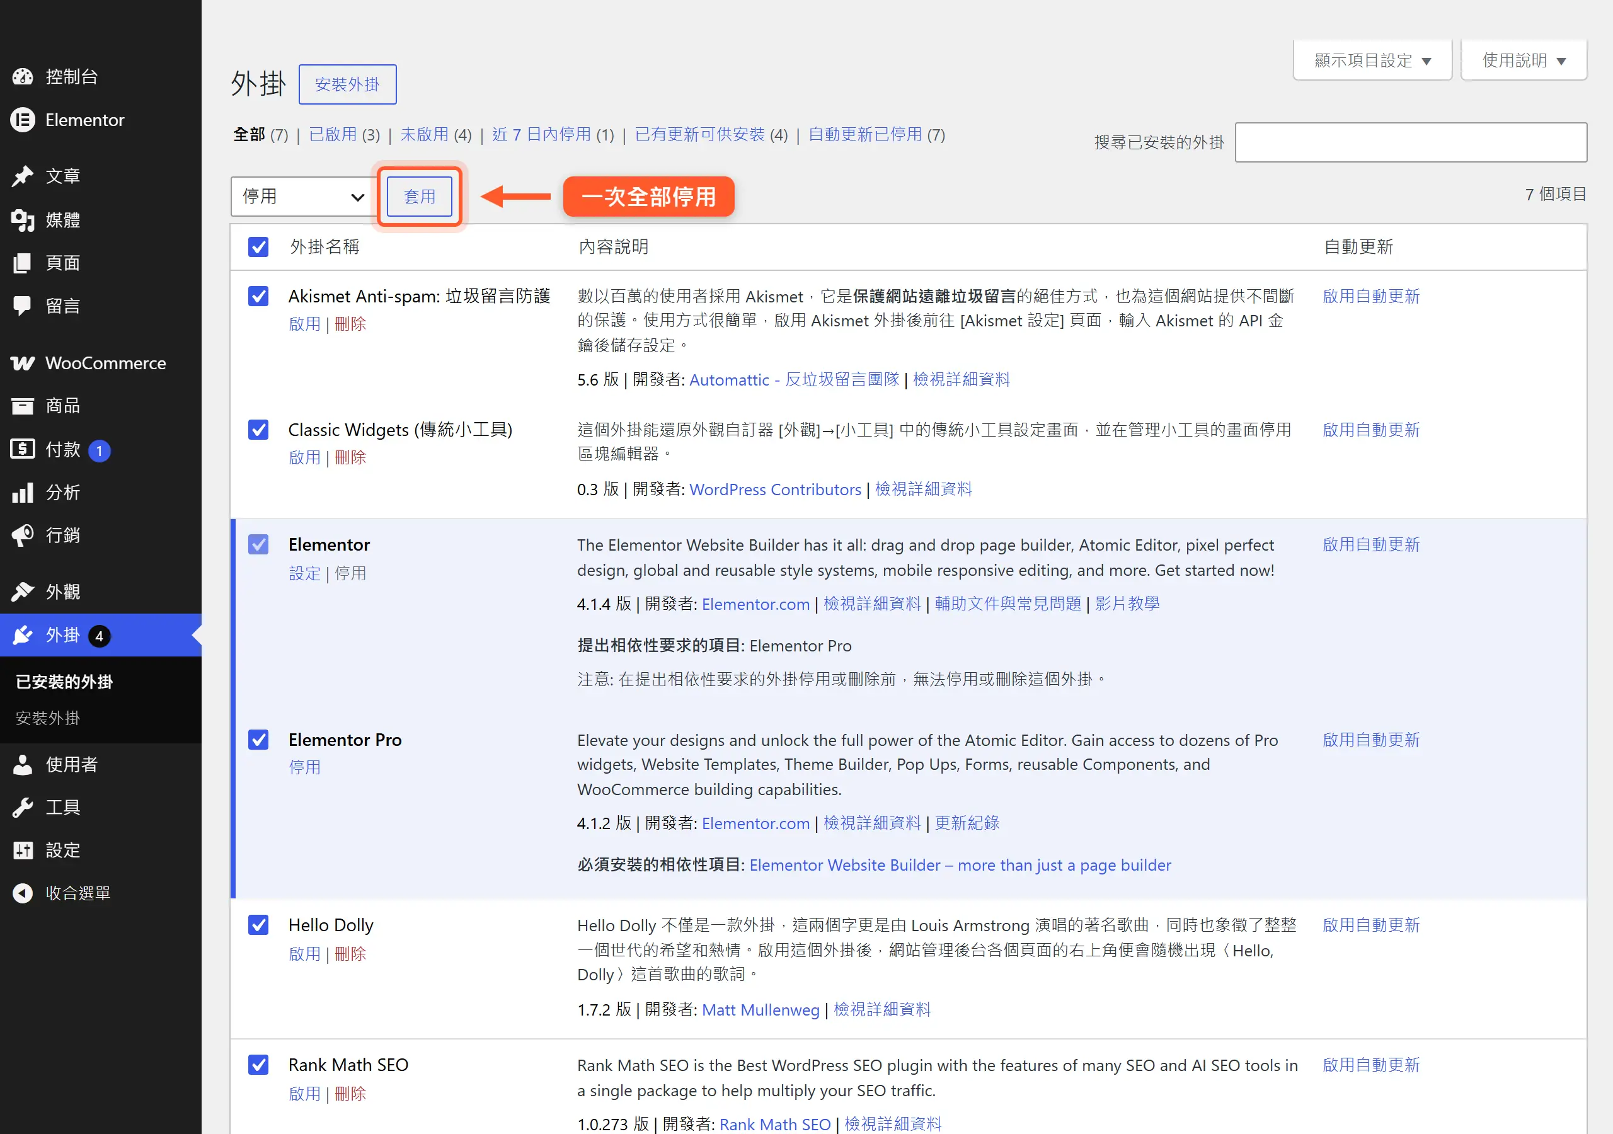Show 全部 plugins filter
This screenshot has width=1613, height=1134.
[x=249, y=134]
